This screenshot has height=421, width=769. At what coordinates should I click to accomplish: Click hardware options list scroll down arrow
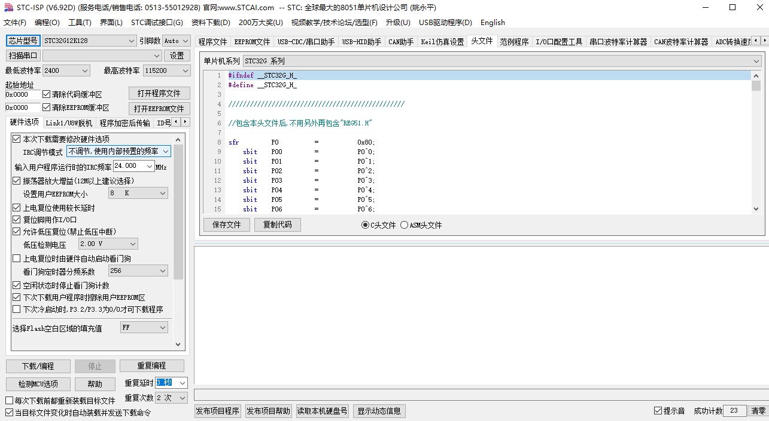pyautogui.click(x=178, y=345)
